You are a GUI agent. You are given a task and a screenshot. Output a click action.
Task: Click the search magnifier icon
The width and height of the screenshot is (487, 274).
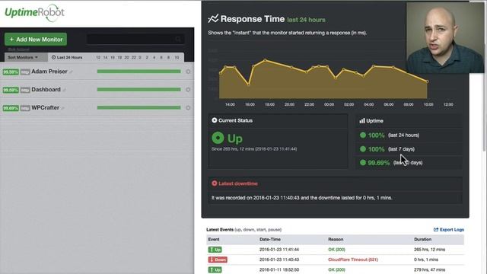pos(178,39)
